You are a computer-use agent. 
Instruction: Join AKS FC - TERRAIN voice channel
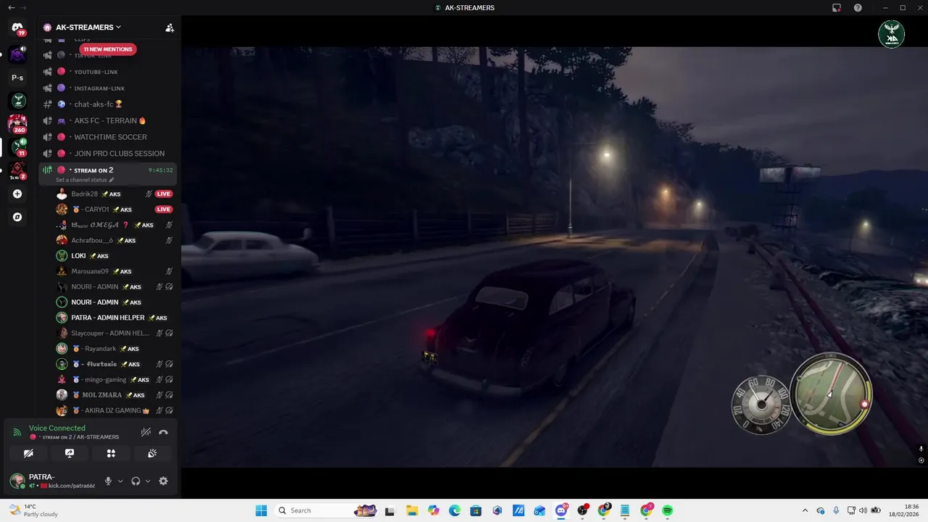[x=109, y=120]
